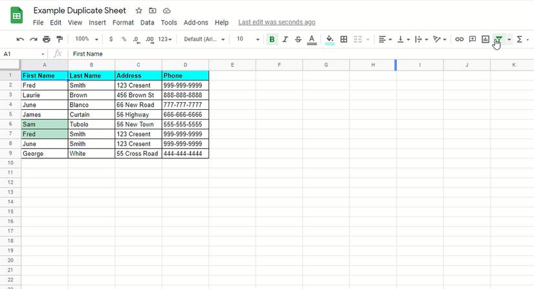
Task: Open the Fill color paint bucket
Action: click(329, 39)
